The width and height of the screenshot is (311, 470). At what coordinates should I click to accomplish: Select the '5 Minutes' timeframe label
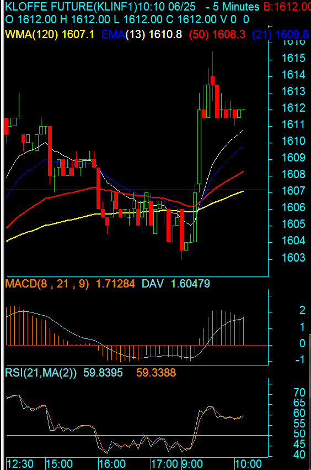(x=236, y=7)
